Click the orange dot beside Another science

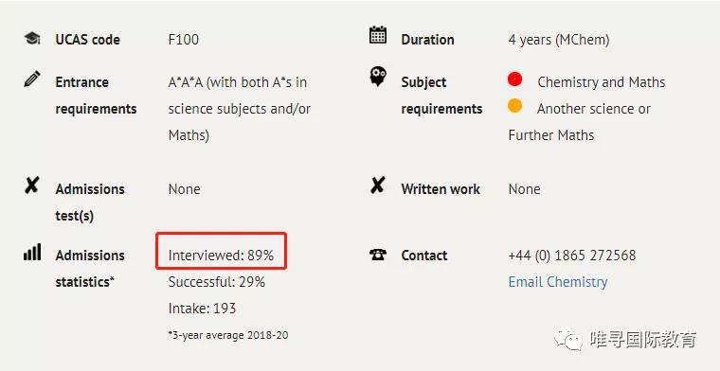coord(514,106)
